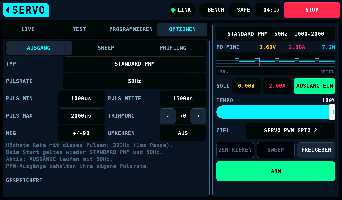Image resolution: width=342 pixels, height=200 pixels.
Task: Toggle the AUSGANG EIN output button
Action: point(315,86)
